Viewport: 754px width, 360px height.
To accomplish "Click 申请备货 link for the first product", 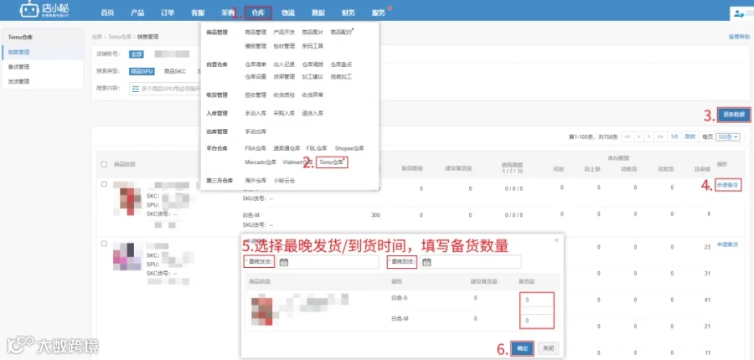I will pyautogui.click(x=727, y=185).
